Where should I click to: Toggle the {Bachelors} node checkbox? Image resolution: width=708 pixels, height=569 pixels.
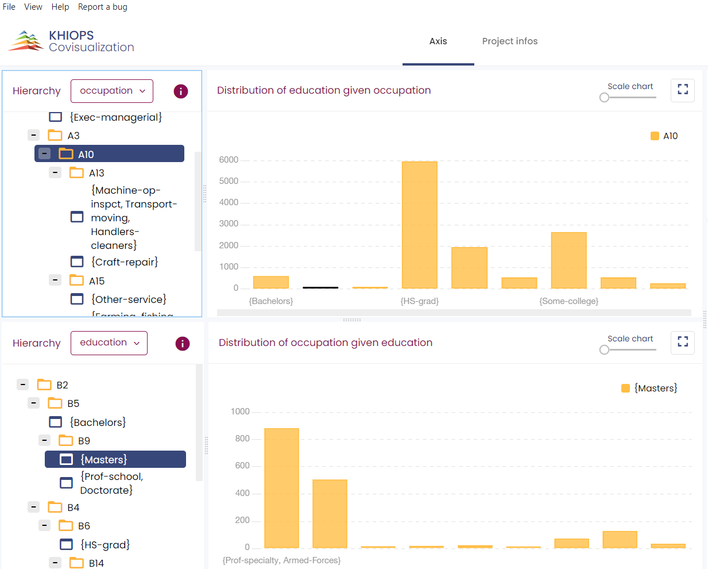coord(56,422)
